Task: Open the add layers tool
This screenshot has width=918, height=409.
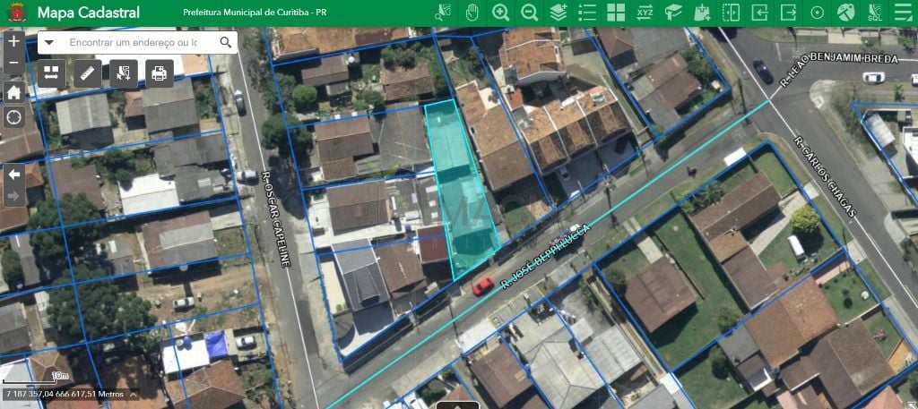Action: [x=559, y=13]
